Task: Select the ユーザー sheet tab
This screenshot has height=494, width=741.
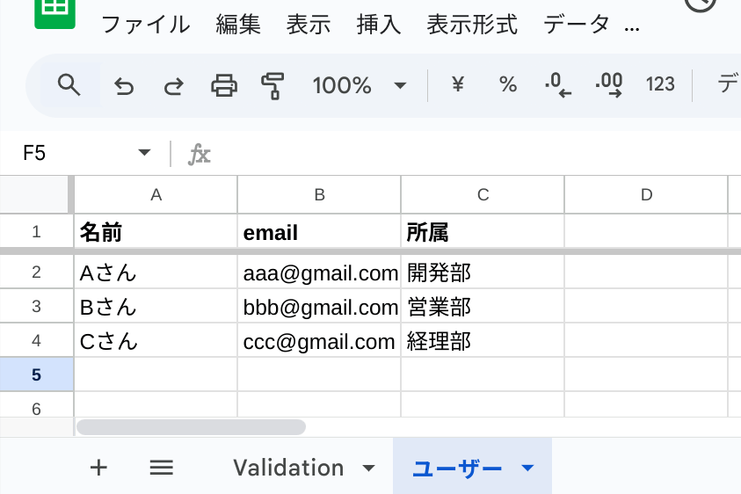Action: (457, 469)
